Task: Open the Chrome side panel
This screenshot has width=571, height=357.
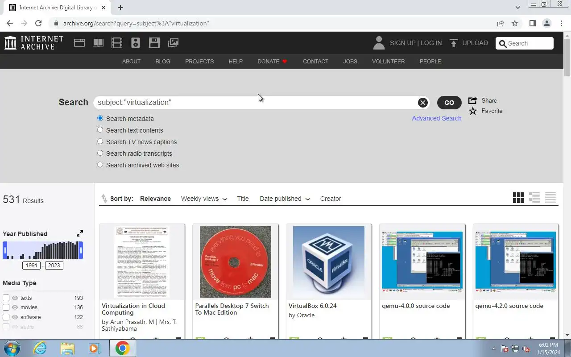Action: click(x=532, y=23)
